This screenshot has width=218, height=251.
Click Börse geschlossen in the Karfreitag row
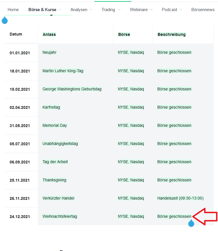tap(174, 107)
